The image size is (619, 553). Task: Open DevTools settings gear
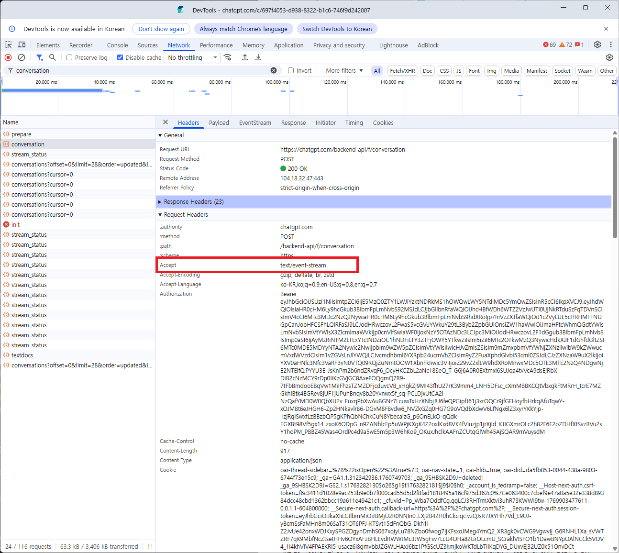[597, 44]
